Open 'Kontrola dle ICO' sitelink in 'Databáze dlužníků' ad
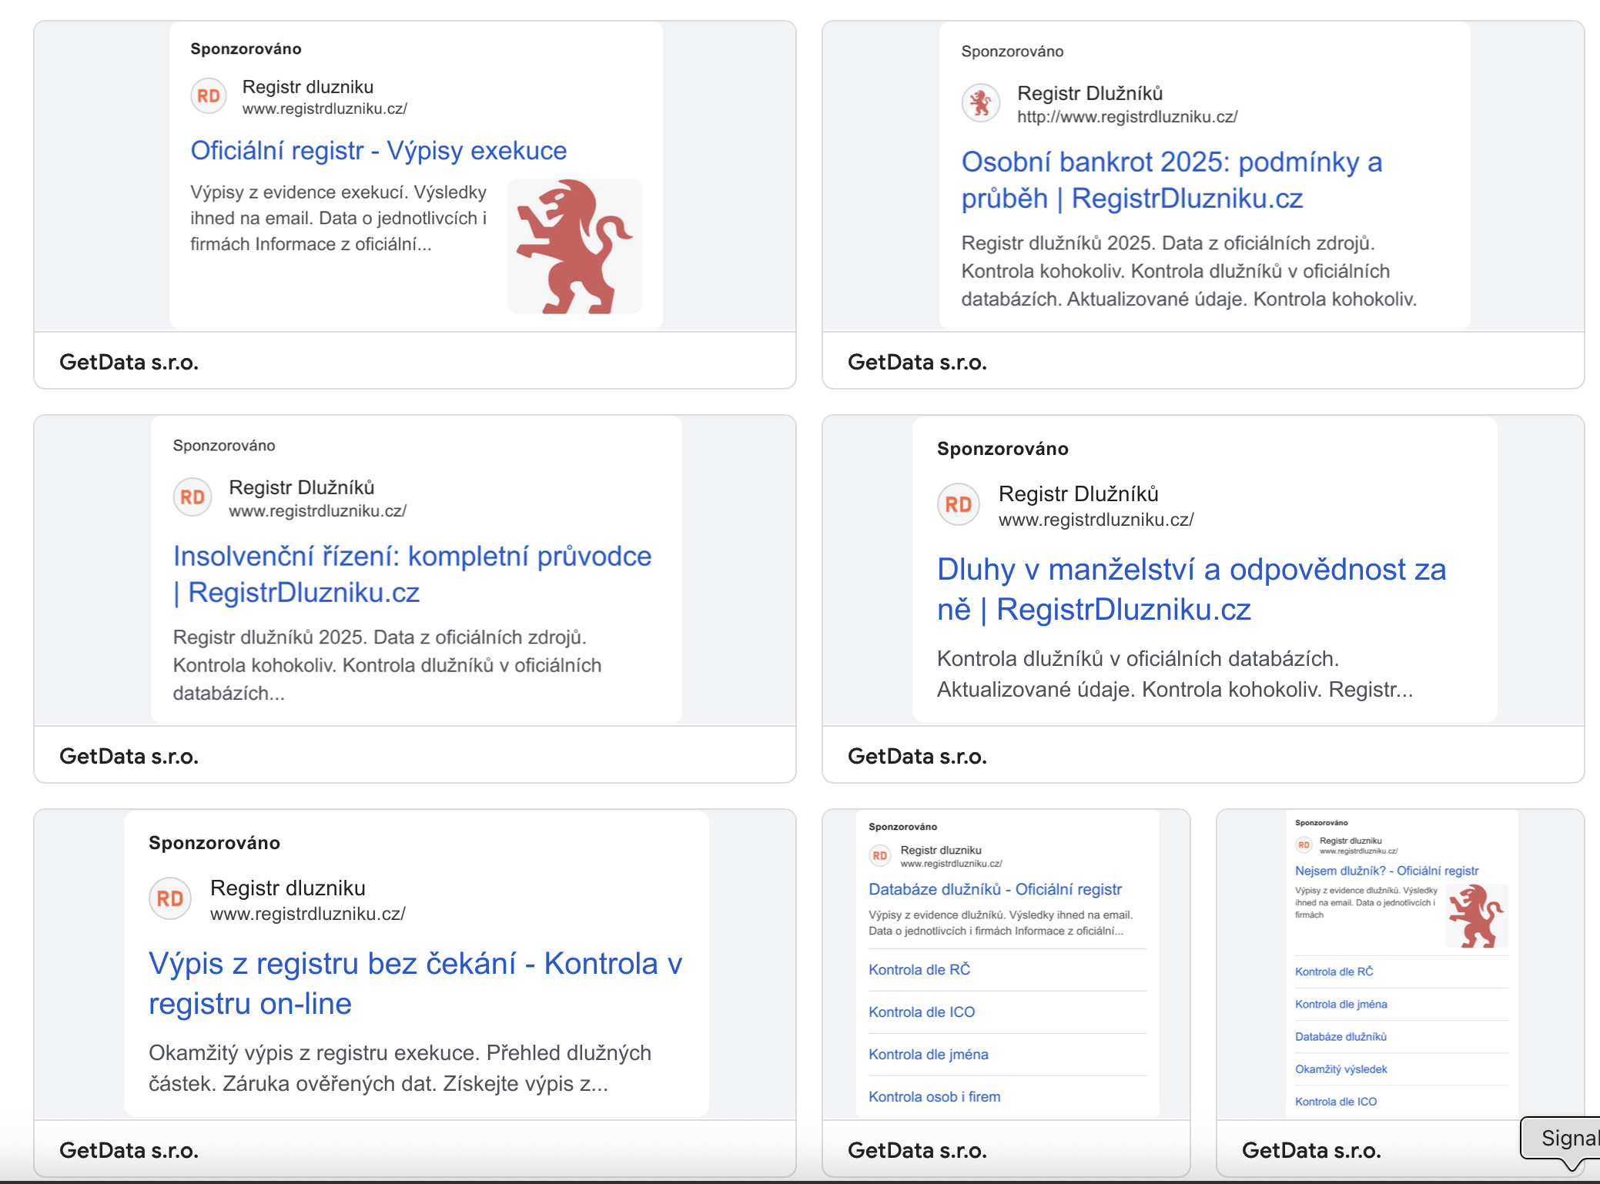Screen dimensions: 1600x1184 pyautogui.click(x=922, y=1012)
